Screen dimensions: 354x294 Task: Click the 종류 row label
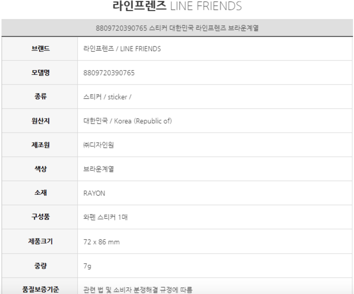click(40, 97)
